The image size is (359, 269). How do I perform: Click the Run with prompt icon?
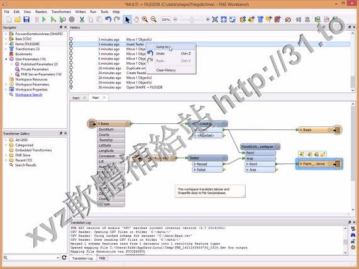pyautogui.click(x=53, y=19)
